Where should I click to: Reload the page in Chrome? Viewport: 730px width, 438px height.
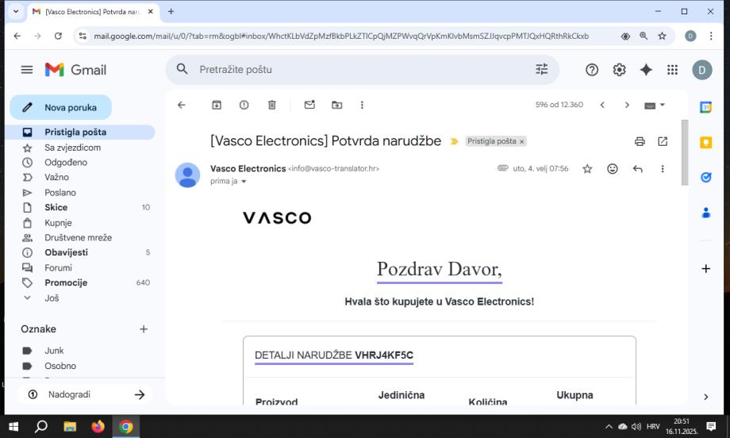pos(58,36)
